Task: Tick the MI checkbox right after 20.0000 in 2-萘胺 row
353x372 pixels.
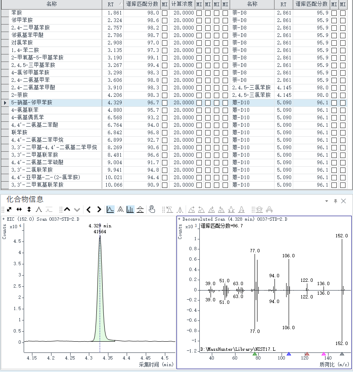Action: coord(199,95)
